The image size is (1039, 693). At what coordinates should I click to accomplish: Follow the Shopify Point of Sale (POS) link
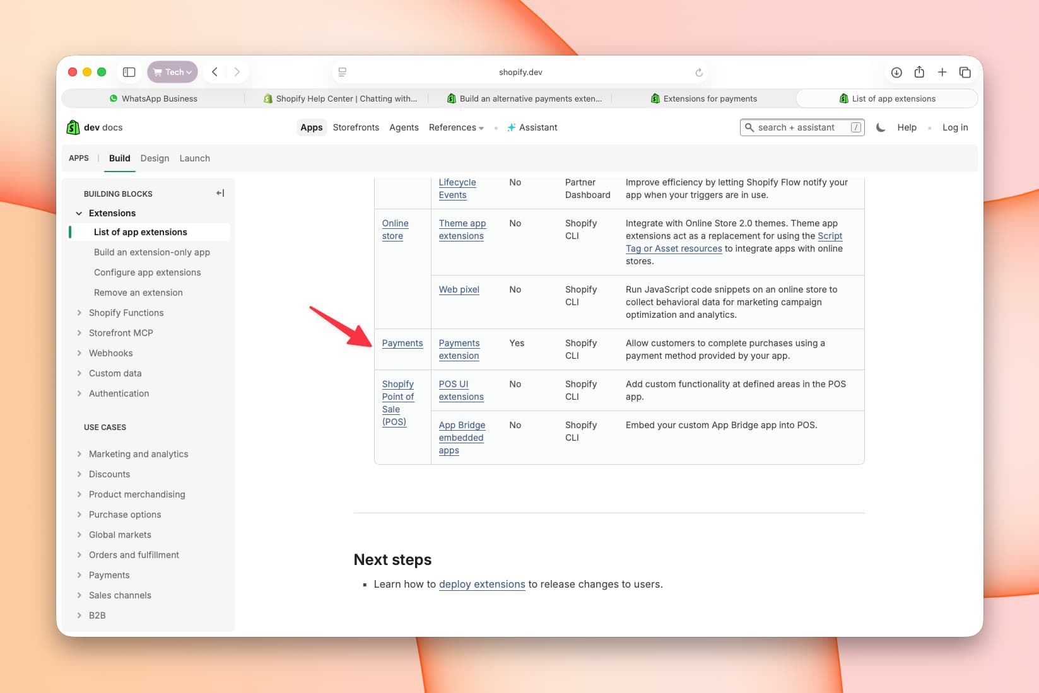[398, 403]
